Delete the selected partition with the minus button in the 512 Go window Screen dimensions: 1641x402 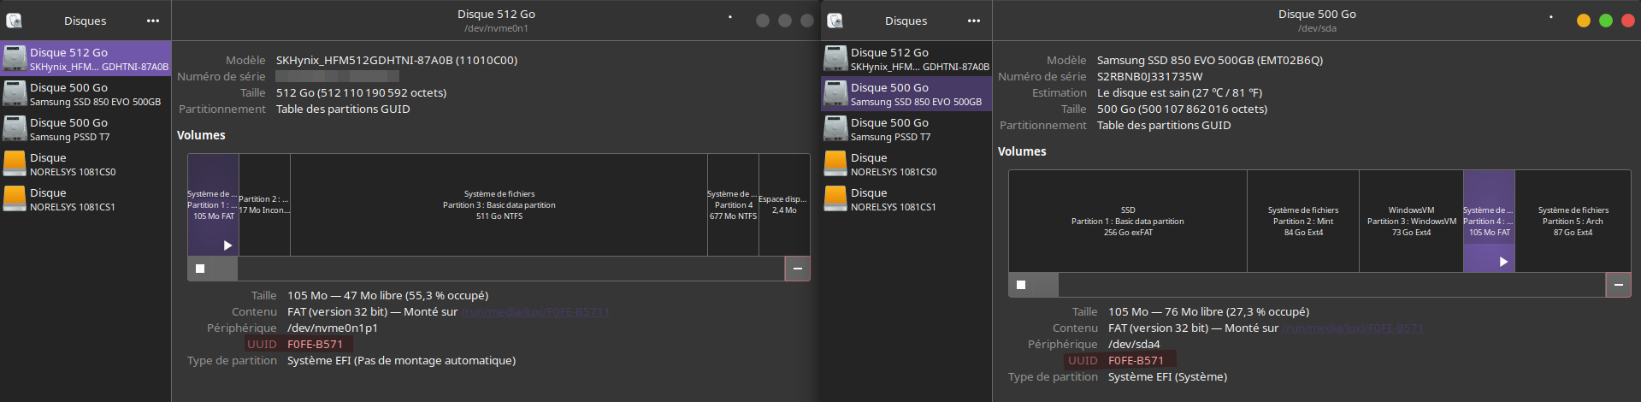point(797,269)
